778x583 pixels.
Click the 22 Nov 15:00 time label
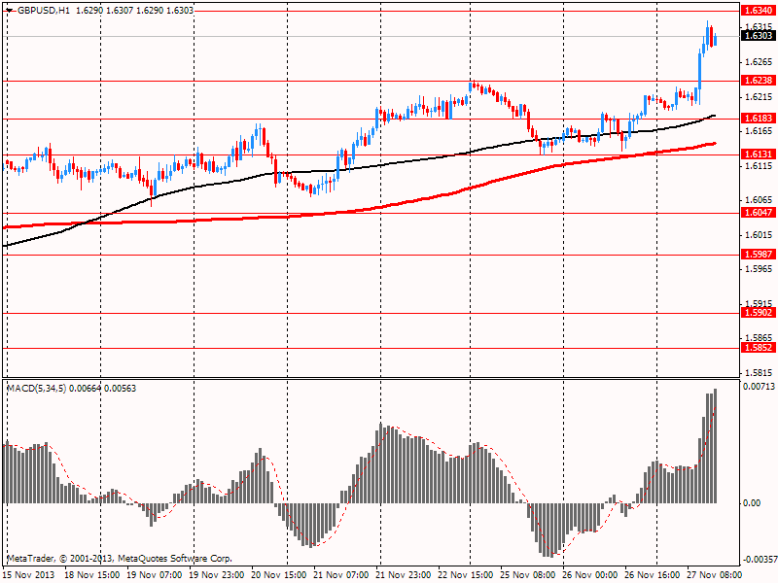[466, 575]
